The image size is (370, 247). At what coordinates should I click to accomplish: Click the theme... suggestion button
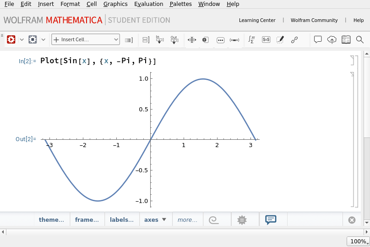pyautogui.click(x=51, y=220)
